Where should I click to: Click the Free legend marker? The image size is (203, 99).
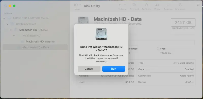tap(158, 49)
